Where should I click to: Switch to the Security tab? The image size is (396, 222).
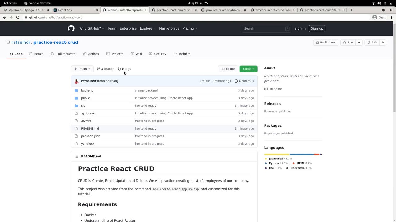(x=157, y=54)
